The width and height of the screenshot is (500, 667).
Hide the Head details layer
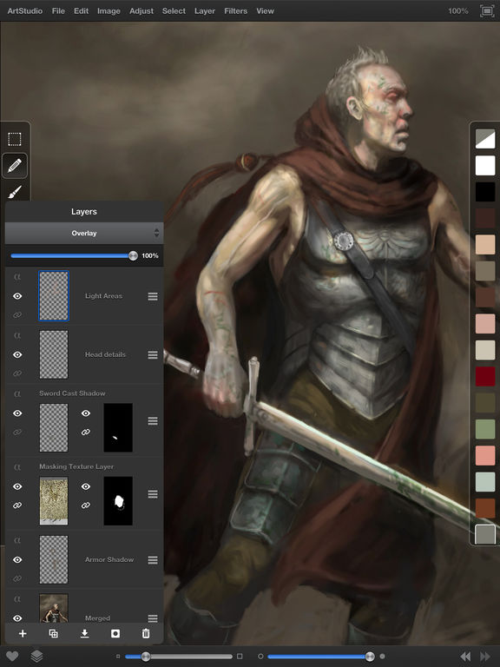17,354
